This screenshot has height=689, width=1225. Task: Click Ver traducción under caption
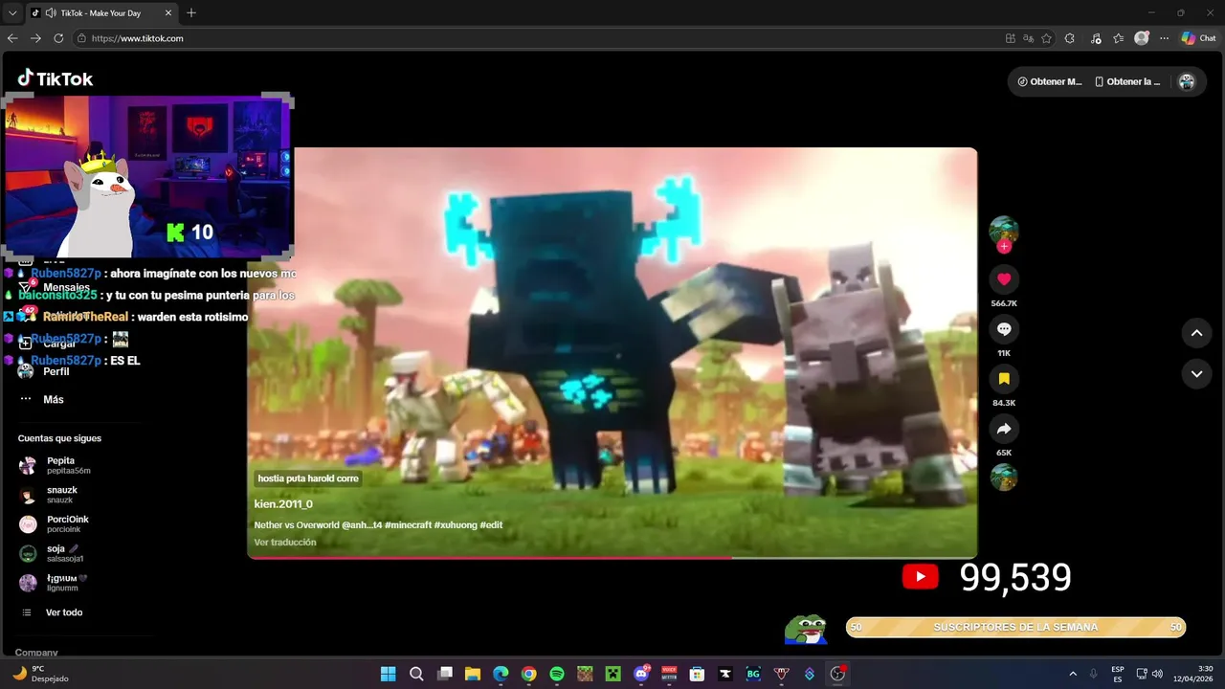(x=285, y=543)
